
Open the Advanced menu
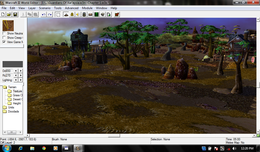pyautogui.click(x=72, y=8)
